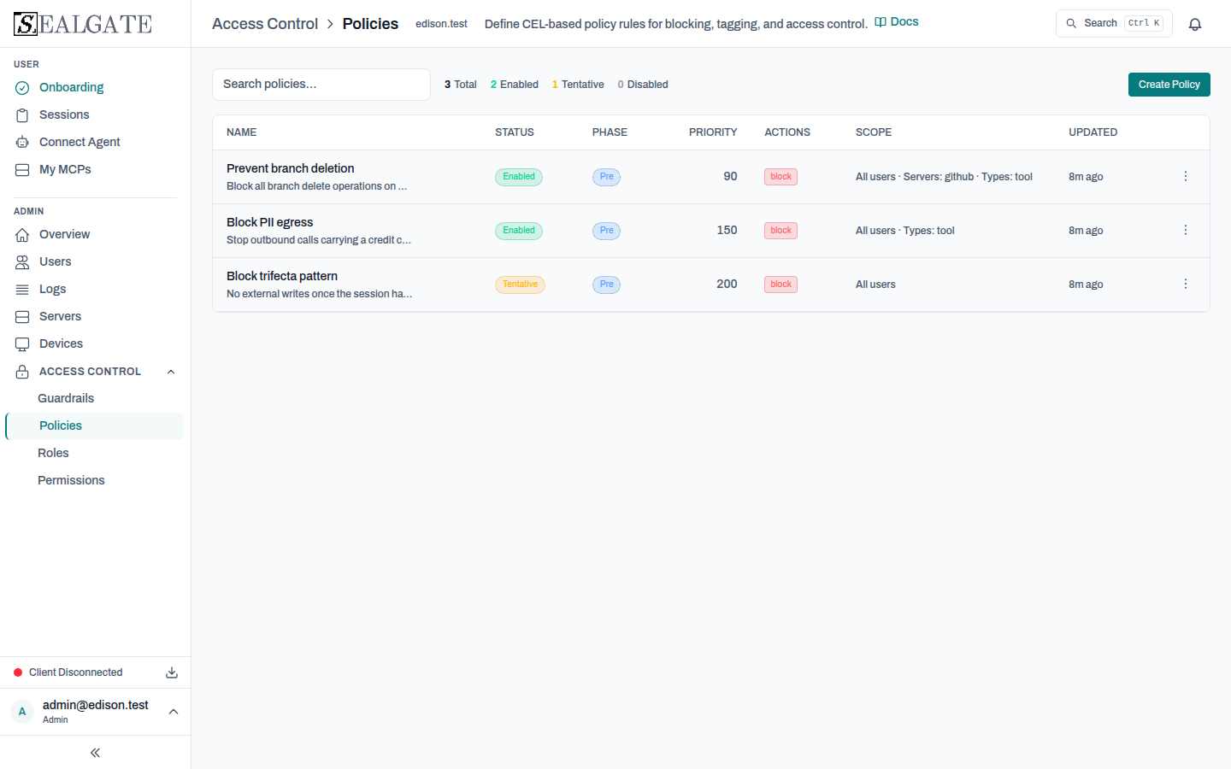Click the client download icon

172,672
